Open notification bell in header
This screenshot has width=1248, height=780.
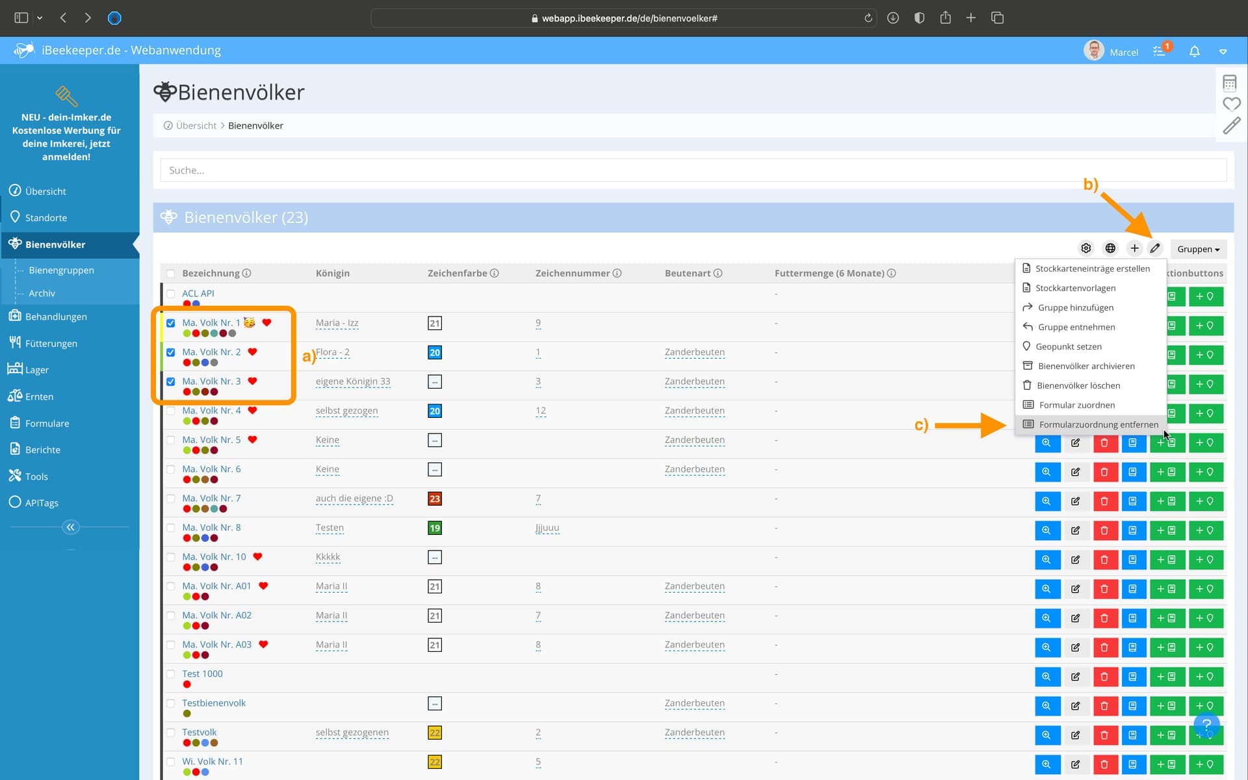point(1194,51)
